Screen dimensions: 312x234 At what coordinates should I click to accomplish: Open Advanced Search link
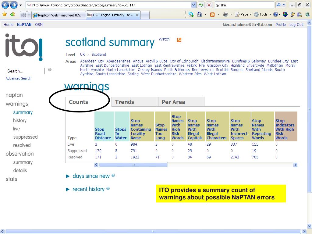point(19,78)
